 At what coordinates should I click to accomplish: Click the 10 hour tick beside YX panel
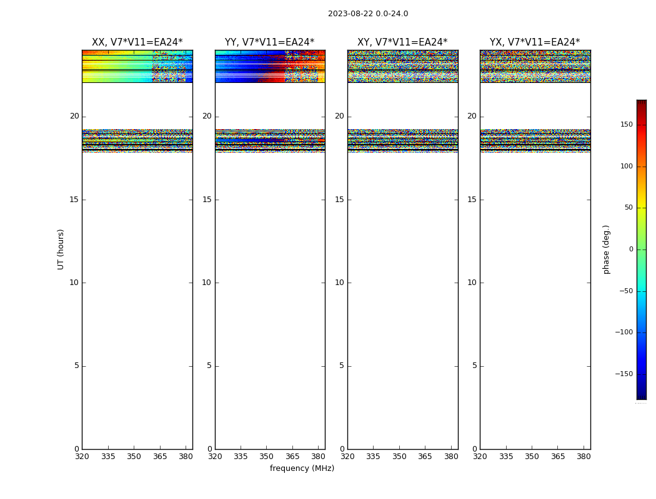click(x=472, y=283)
